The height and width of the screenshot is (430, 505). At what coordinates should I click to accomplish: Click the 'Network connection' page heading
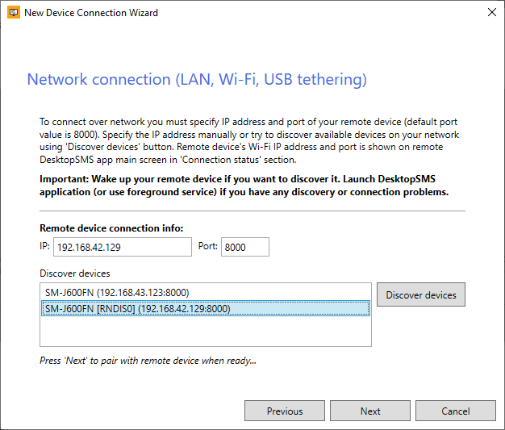[x=197, y=79]
